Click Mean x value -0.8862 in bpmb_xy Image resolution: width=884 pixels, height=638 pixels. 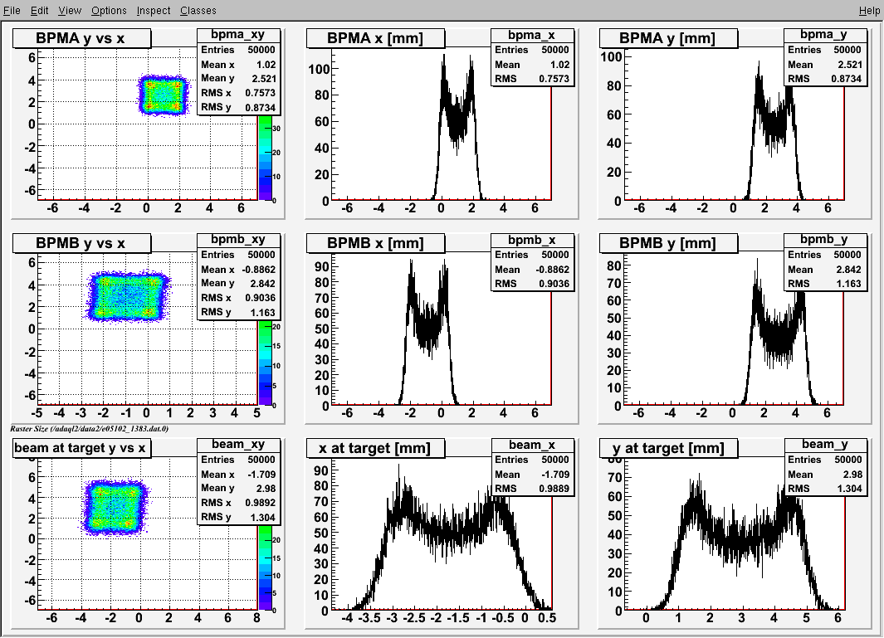[x=259, y=270]
